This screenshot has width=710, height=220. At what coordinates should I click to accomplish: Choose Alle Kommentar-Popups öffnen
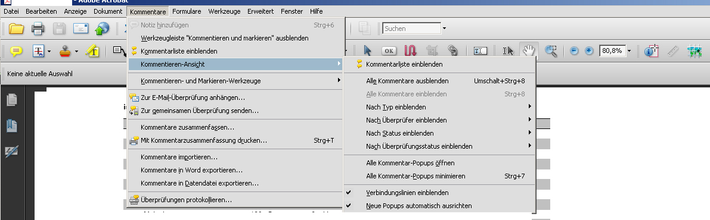pyautogui.click(x=439, y=163)
